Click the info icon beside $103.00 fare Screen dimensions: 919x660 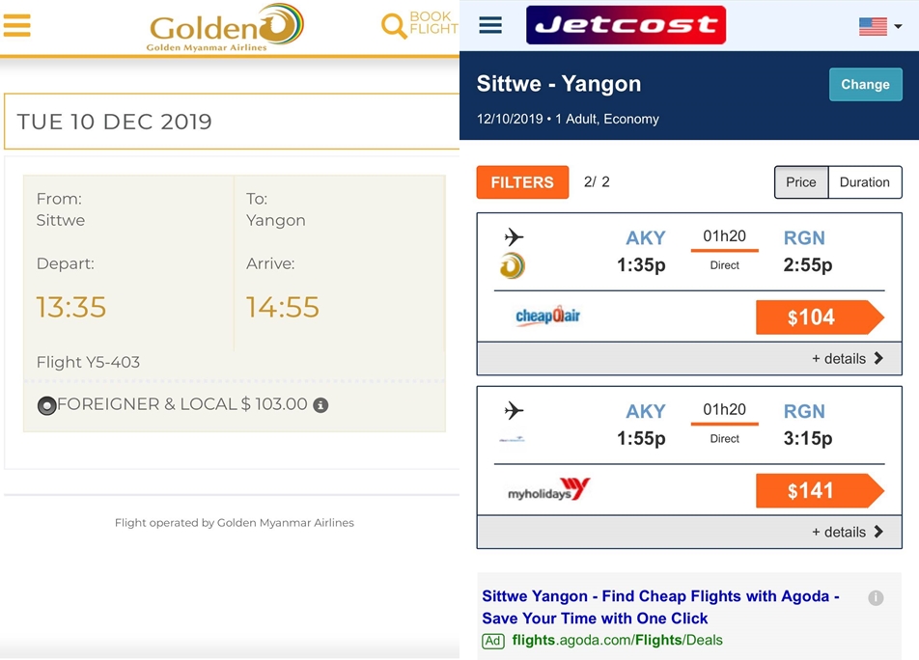point(320,404)
